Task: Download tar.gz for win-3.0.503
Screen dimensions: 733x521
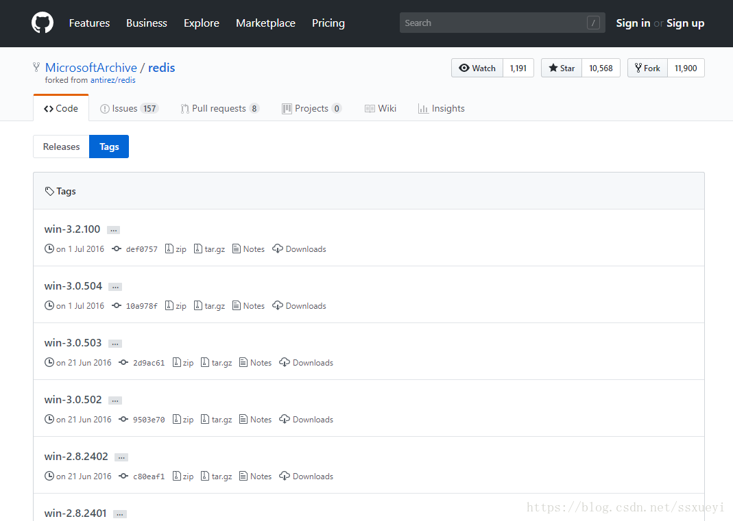Action: (x=217, y=363)
